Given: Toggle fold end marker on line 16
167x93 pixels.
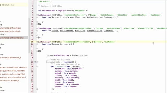Looking at the screenshot, I should point(37,35).
